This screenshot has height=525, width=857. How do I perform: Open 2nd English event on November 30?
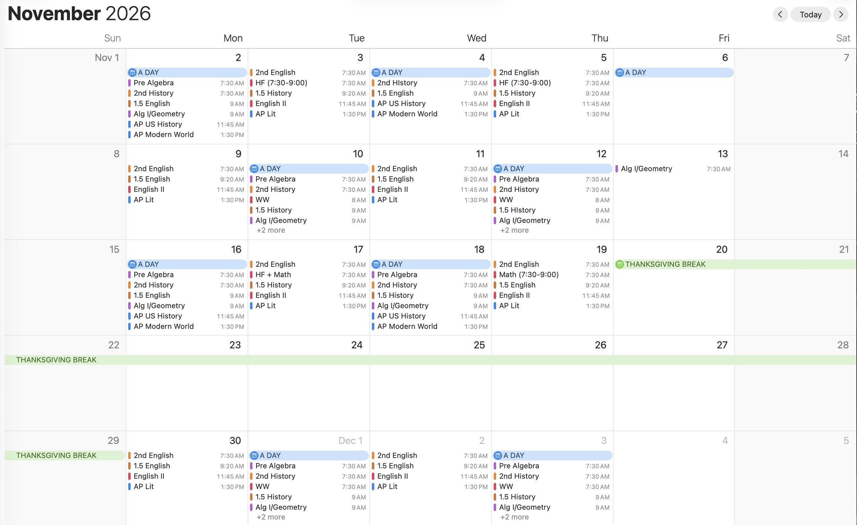click(186, 455)
